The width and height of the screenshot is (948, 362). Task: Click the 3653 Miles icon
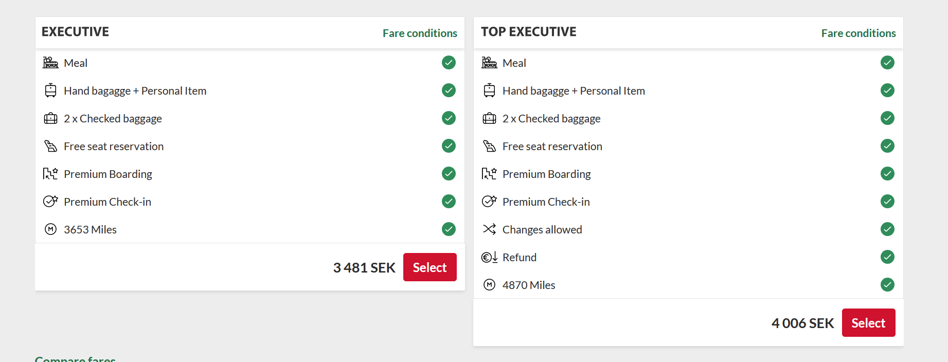pos(50,229)
